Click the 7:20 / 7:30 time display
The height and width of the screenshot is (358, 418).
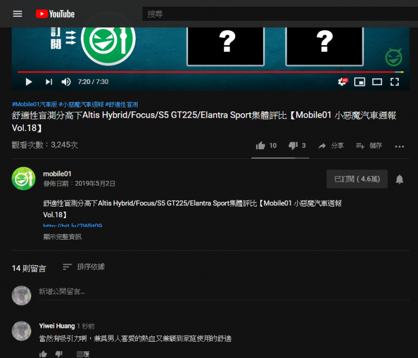coord(93,82)
